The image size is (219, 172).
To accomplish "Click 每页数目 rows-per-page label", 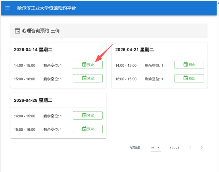I will tap(136, 148).
